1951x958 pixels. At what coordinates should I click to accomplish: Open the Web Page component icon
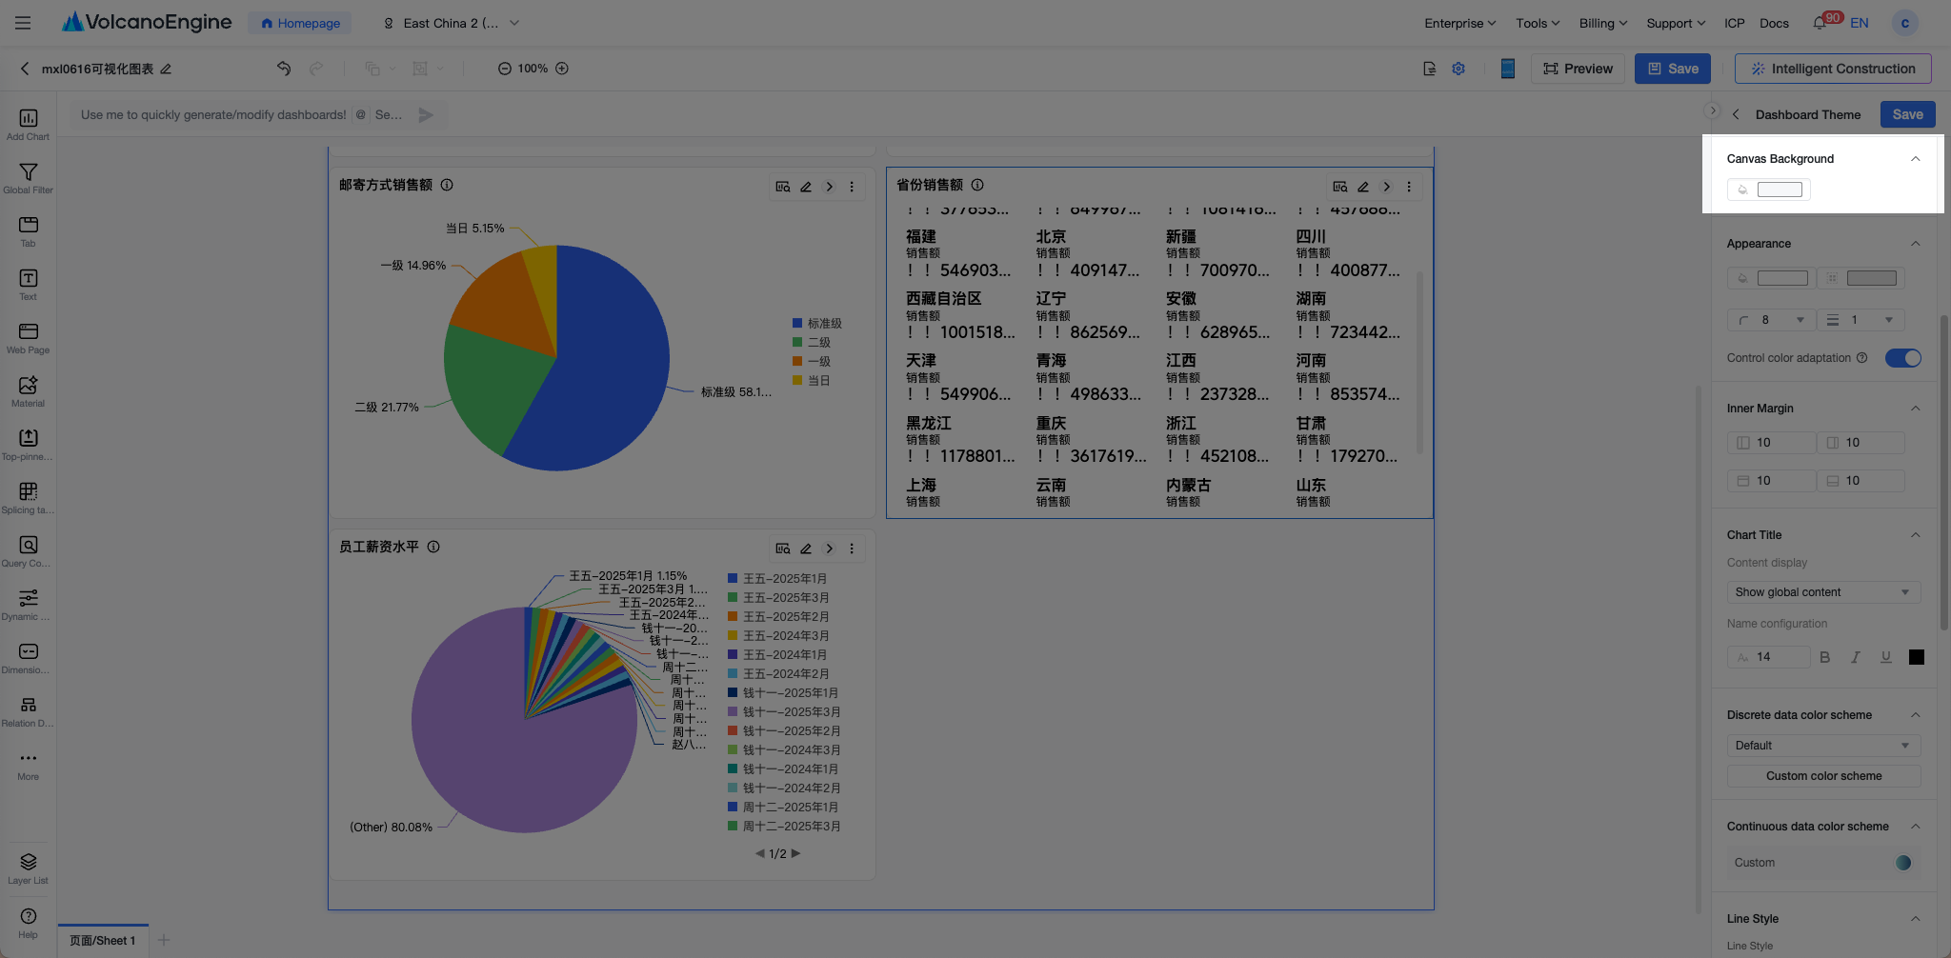point(28,337)
